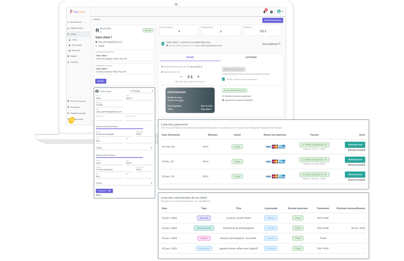Refund the 29 mars 20 payment
The height and width of the screenshot is (261, 404).
click(355, 145)
